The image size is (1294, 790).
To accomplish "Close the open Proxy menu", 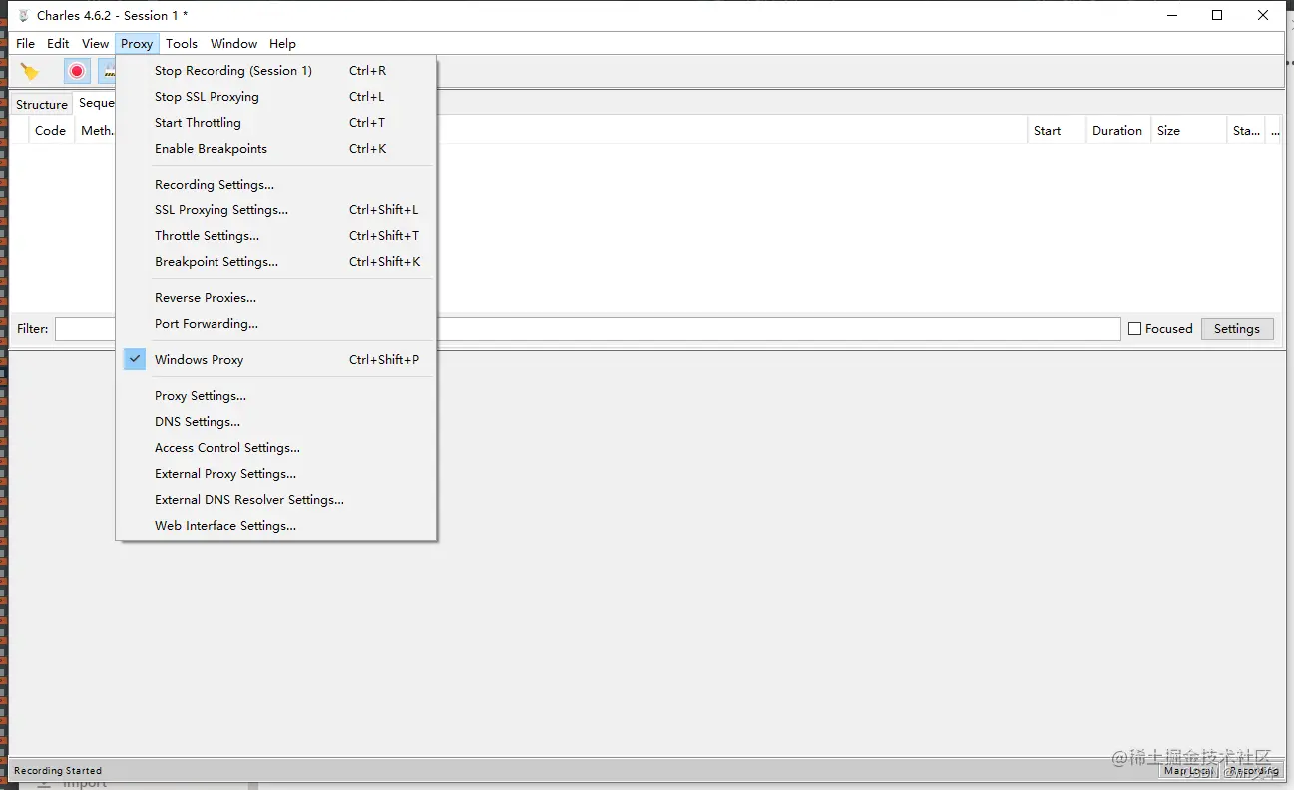I will [x=137, y=44].
